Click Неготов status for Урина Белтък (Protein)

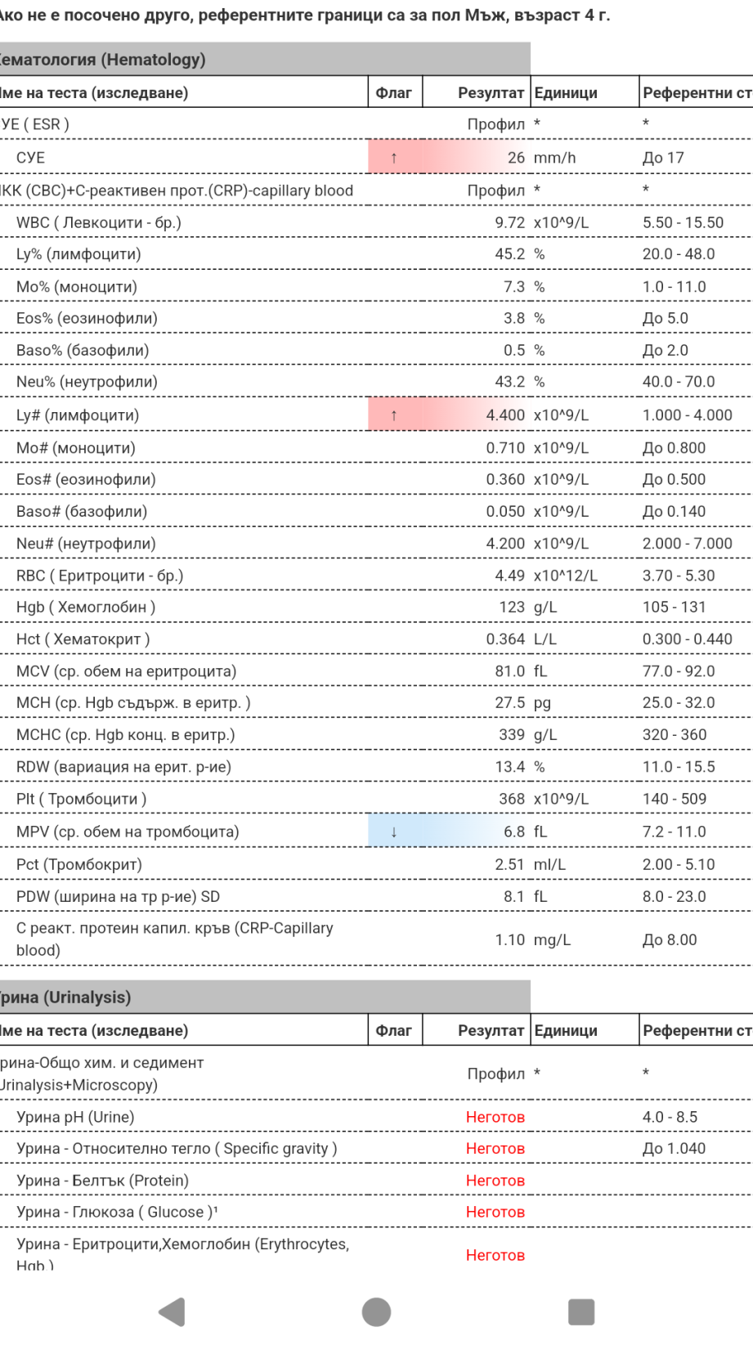(x=495, y=1181)
